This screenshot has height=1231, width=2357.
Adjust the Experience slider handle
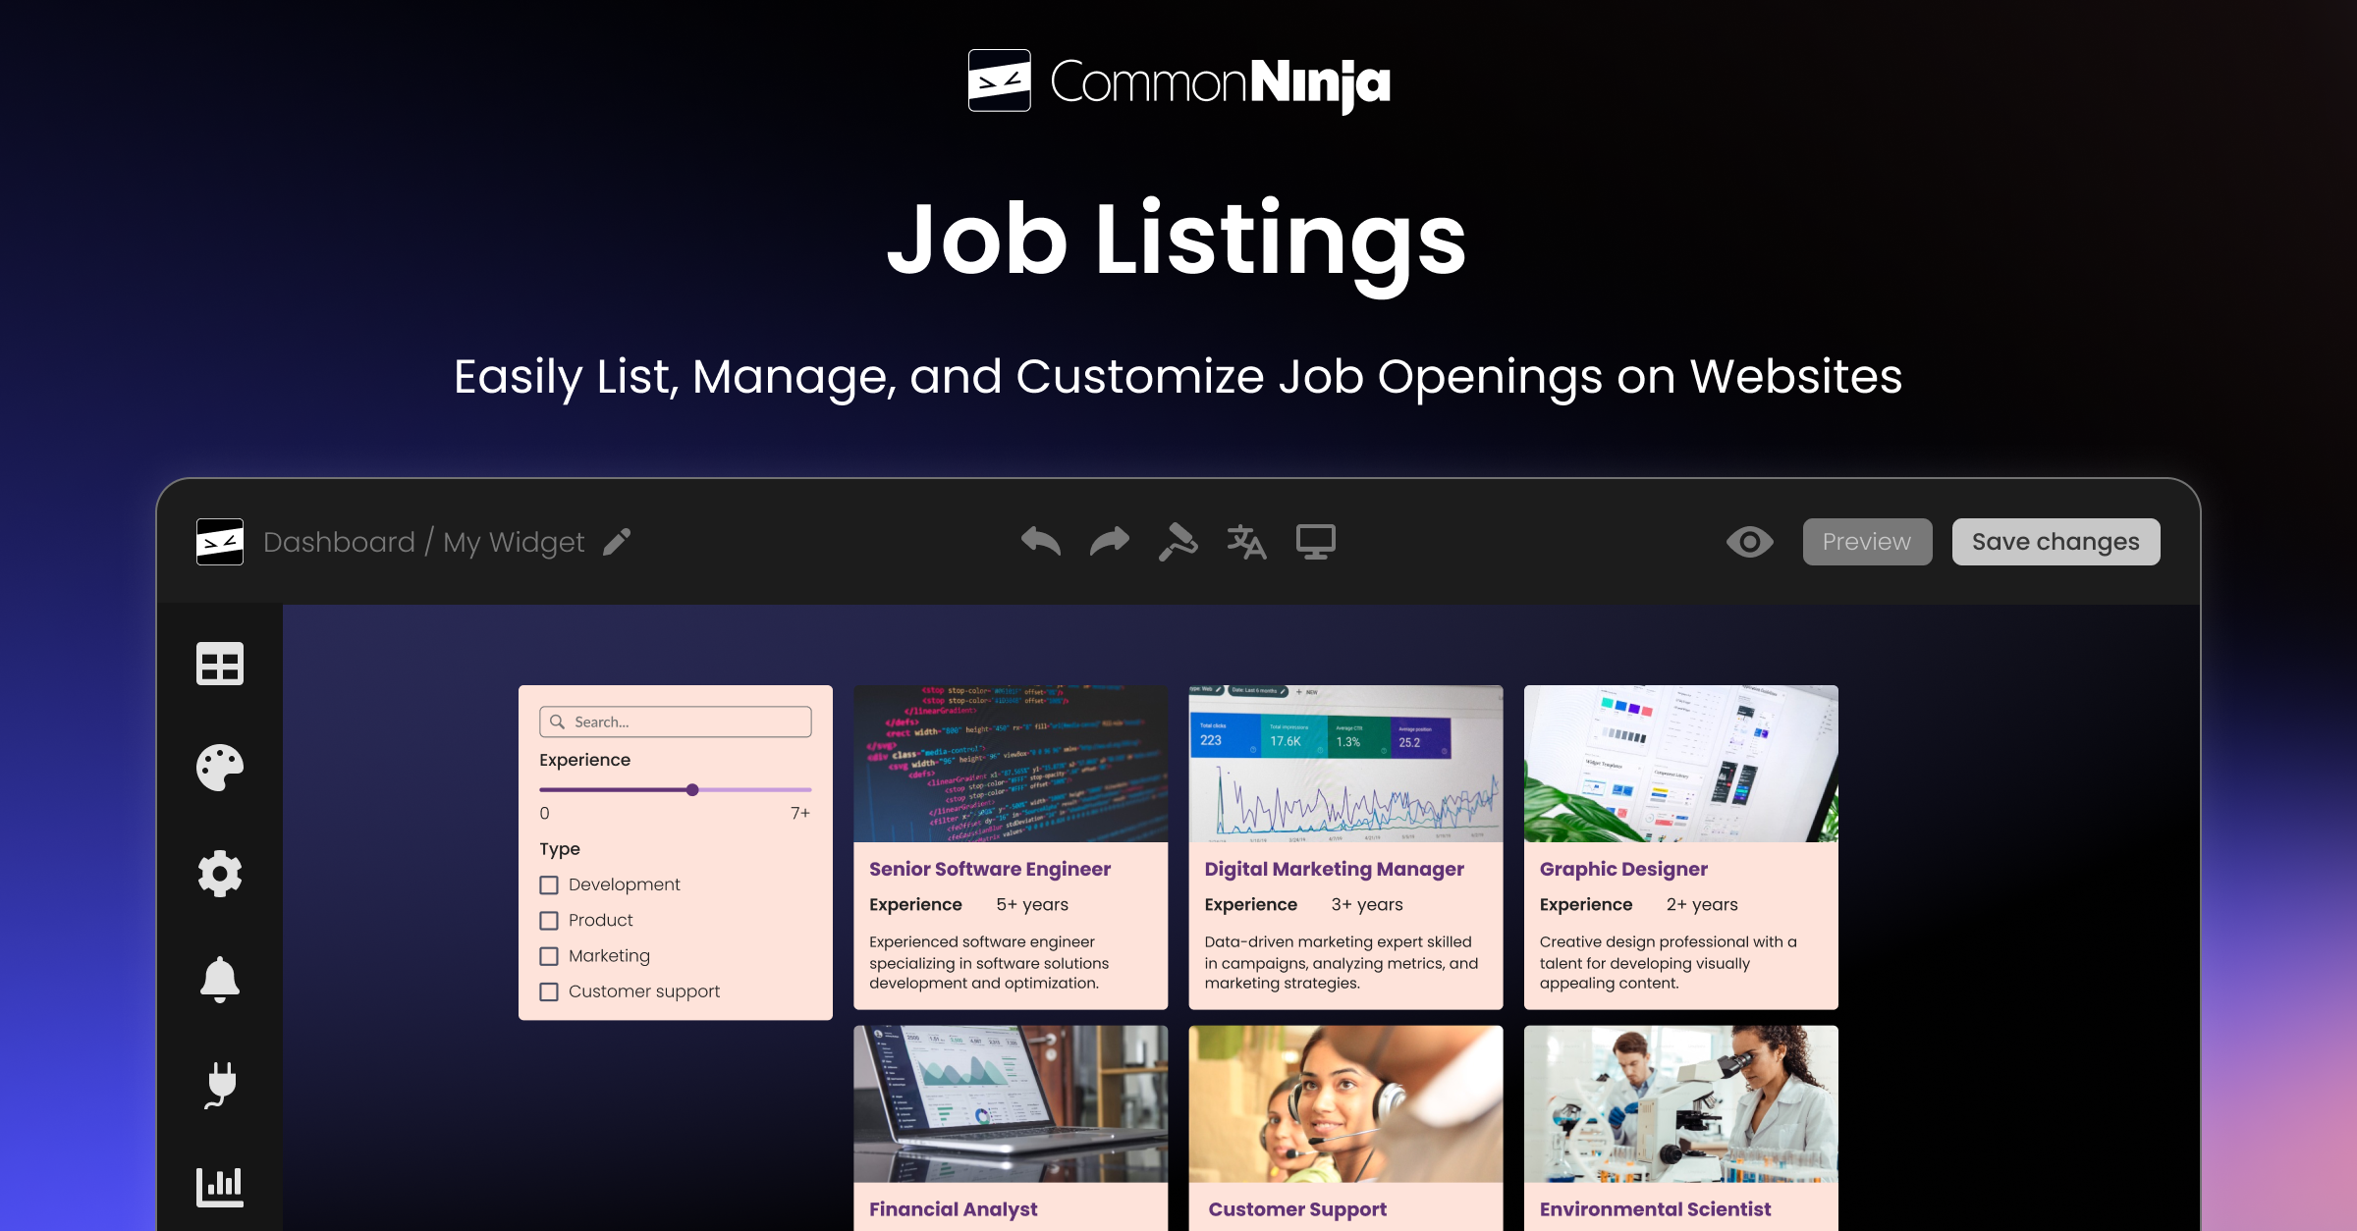692,789
